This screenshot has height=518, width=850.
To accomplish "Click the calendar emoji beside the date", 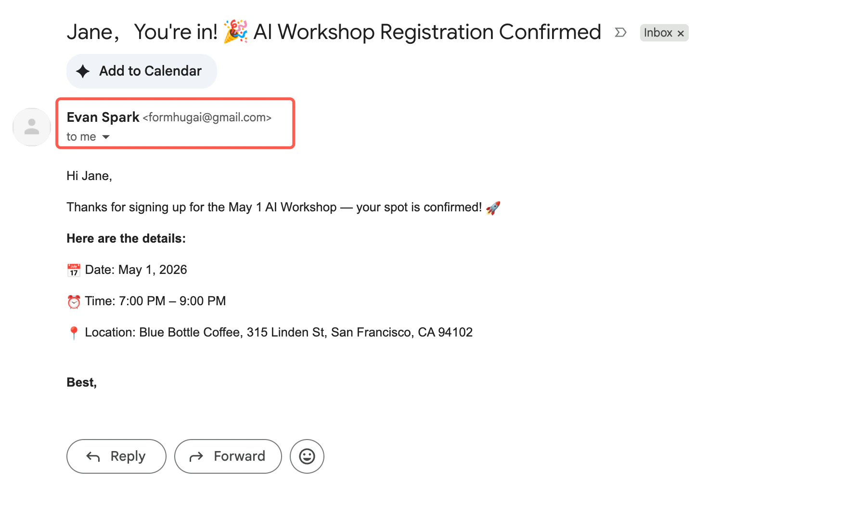I will click(73, 270).
